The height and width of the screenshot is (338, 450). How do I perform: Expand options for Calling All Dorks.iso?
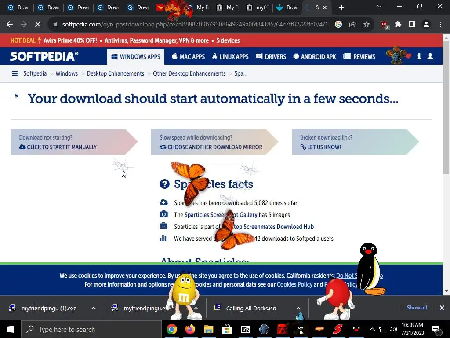coord(298,308)
